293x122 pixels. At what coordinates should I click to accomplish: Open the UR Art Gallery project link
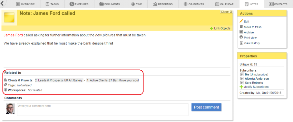click(73, 80)
